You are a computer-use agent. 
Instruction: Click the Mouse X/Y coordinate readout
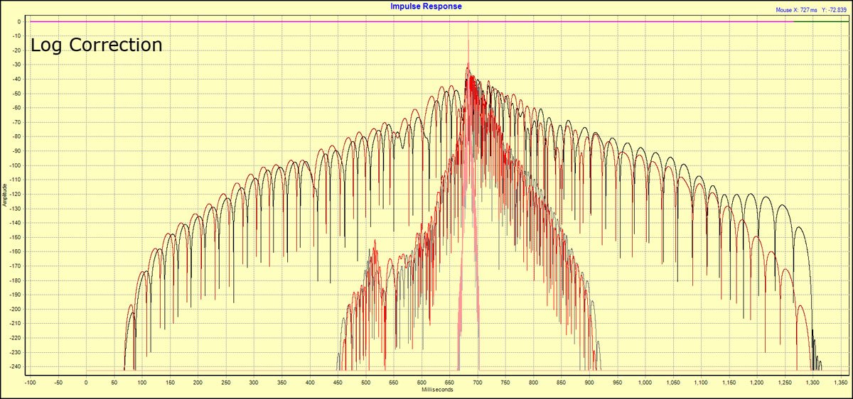click(x=812, y=10)
